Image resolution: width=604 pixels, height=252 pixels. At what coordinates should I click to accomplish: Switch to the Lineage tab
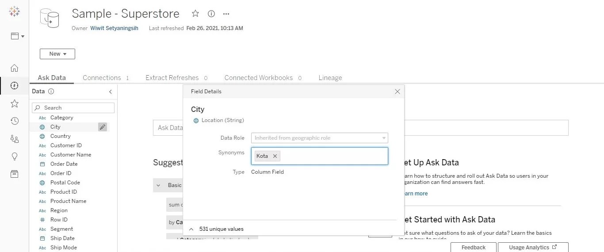pyautogui.click(x=330, y=78)
